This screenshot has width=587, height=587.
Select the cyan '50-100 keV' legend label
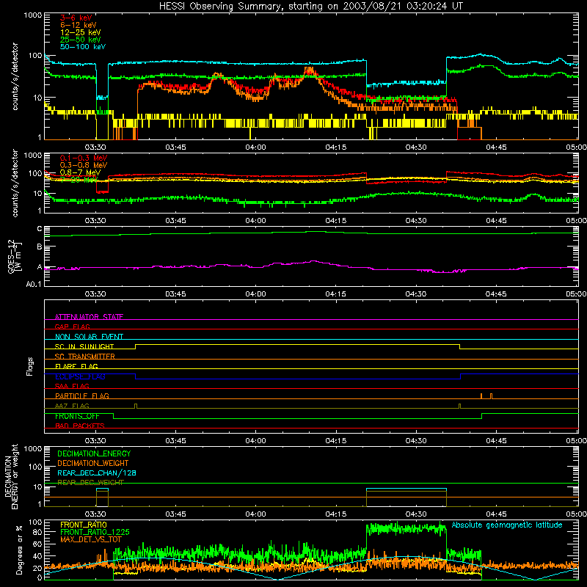pyautogui.click(x=83, y=47)
